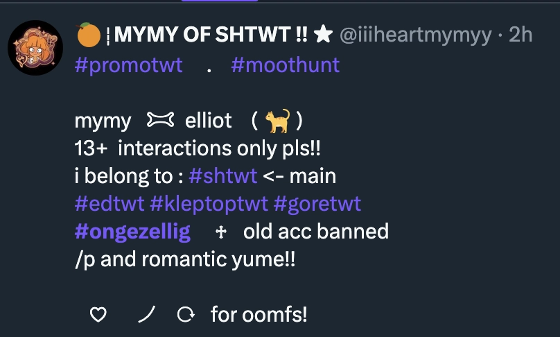The height and width of the screenshot is (337, 560).
Task: Open the bold #ongezellig hashtag
Action: 132,232
